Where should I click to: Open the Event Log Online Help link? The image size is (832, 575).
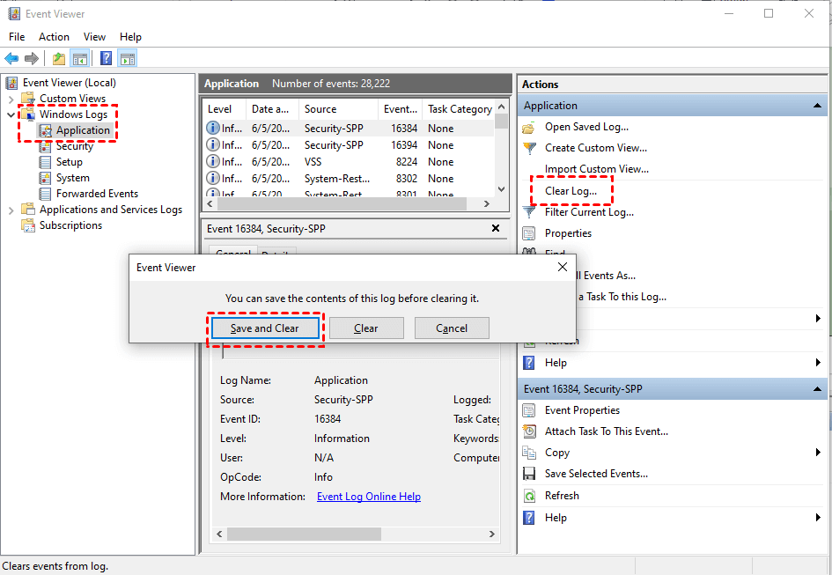369,497
